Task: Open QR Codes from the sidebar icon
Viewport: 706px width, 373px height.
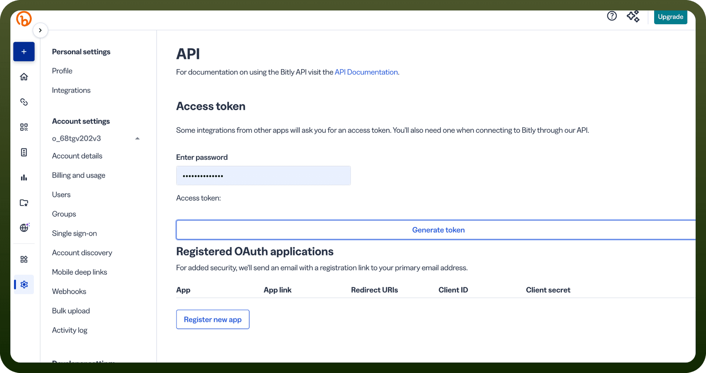Action: pyautogui.click(x=24, y=127)
